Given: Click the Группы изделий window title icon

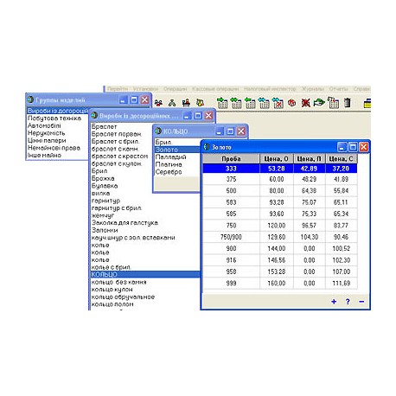Looking at the screenshot, I should coord(30,100).
